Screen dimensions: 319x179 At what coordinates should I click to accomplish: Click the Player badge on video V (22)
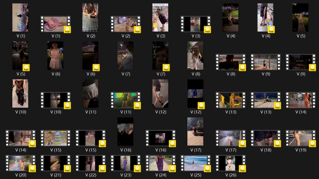coord(102,169)
